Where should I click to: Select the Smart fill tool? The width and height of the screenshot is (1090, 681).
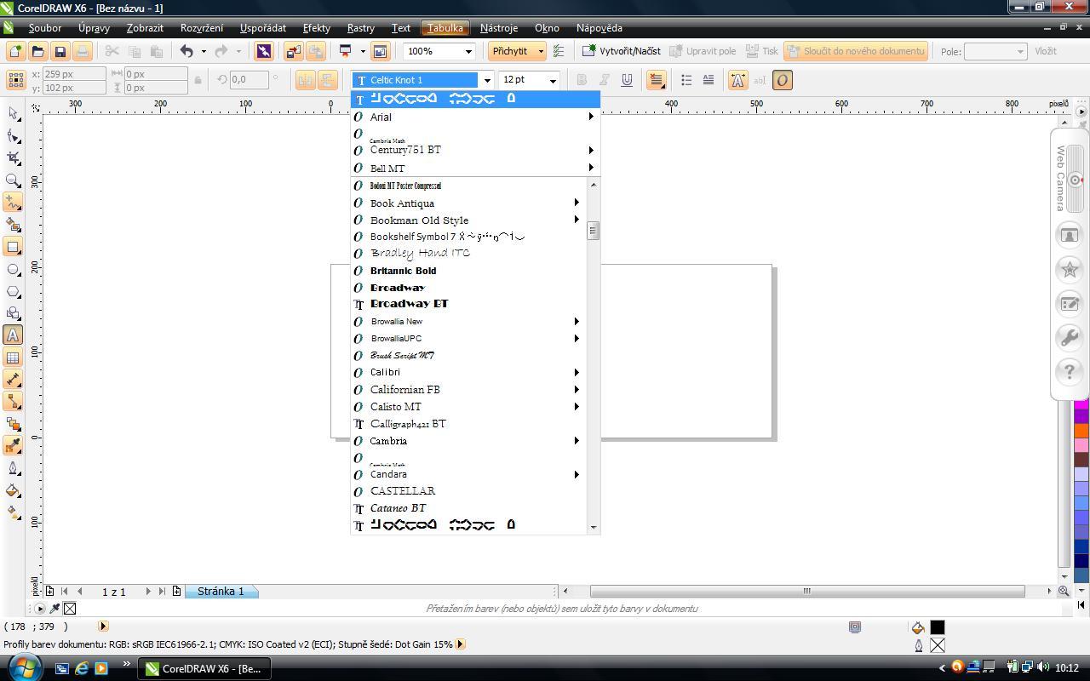tap(13, 225)
